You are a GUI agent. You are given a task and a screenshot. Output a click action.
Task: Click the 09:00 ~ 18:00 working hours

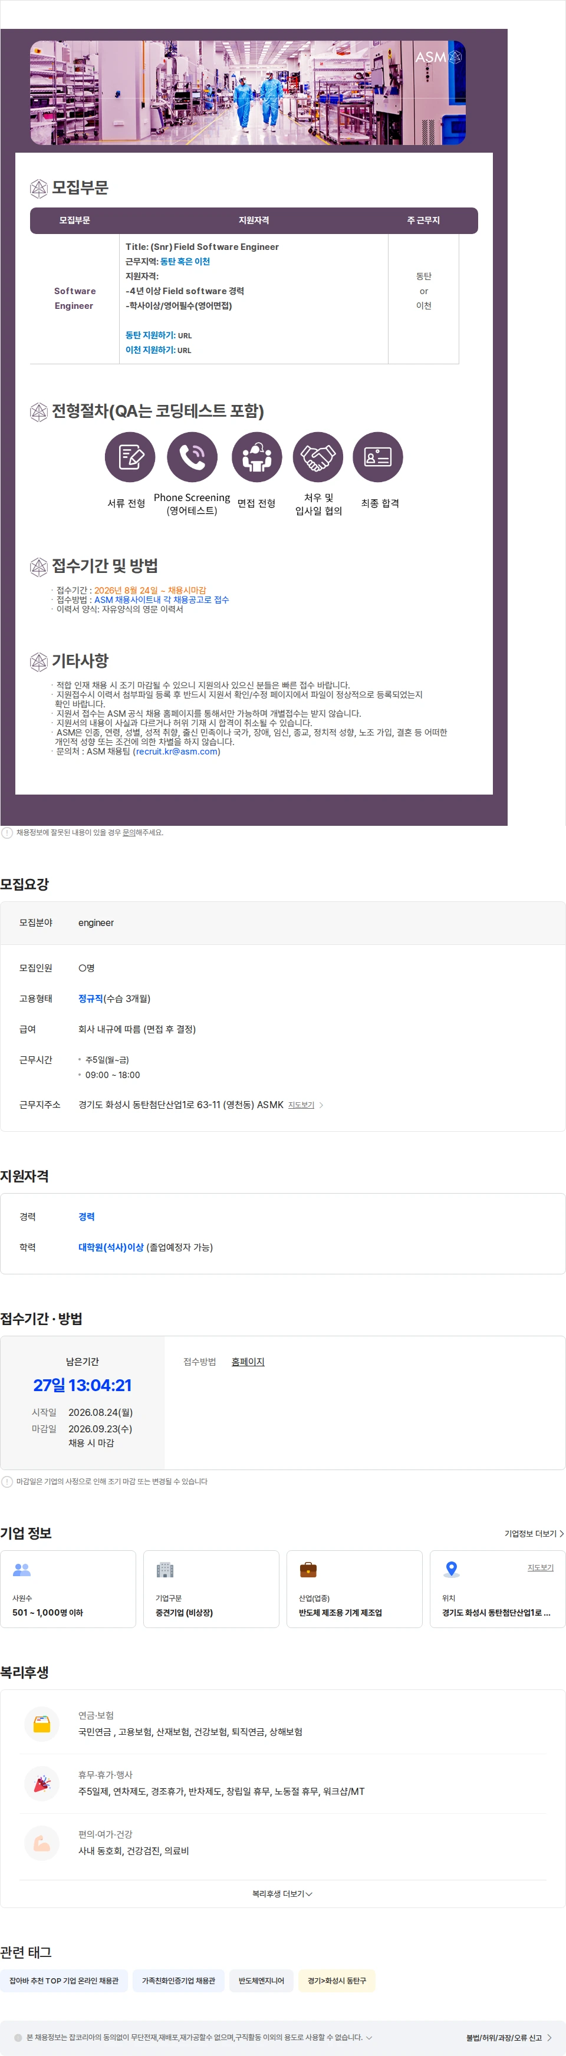pos(113,1075)
